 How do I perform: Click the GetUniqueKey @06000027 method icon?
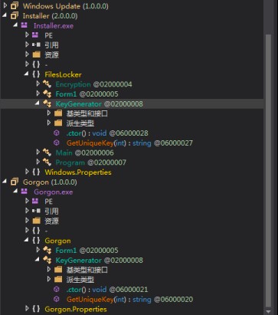click(x=57, y=143)
